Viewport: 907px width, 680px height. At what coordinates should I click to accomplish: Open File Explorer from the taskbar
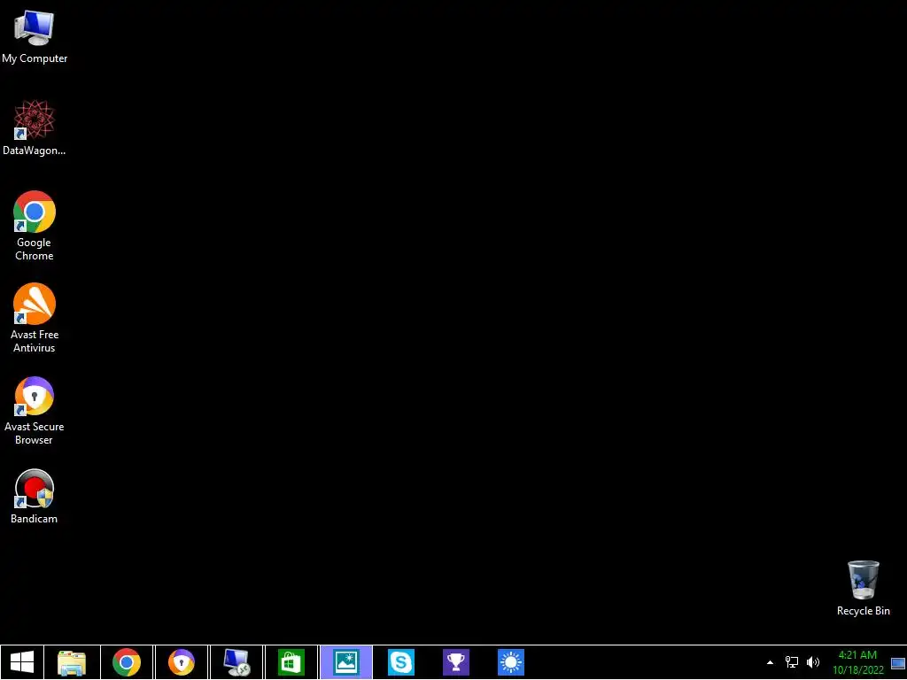click(x=72, y=662)
